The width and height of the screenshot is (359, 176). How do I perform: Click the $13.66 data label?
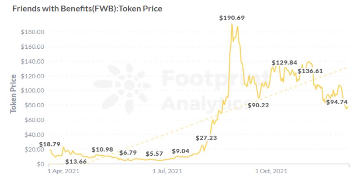(x=76, y=161)
